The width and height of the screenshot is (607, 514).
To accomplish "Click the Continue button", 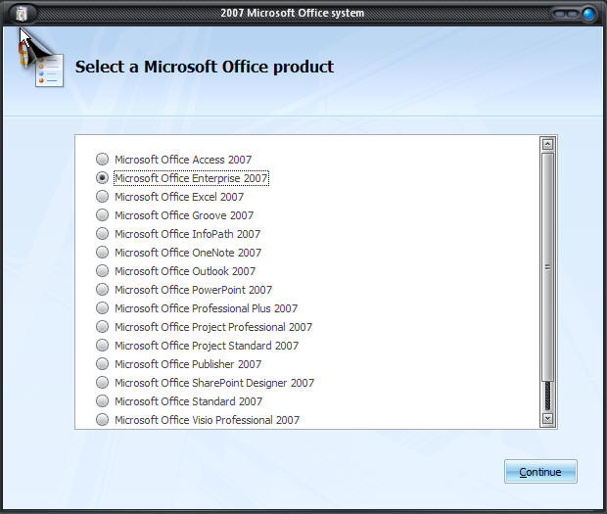I will tap(540, 472).
